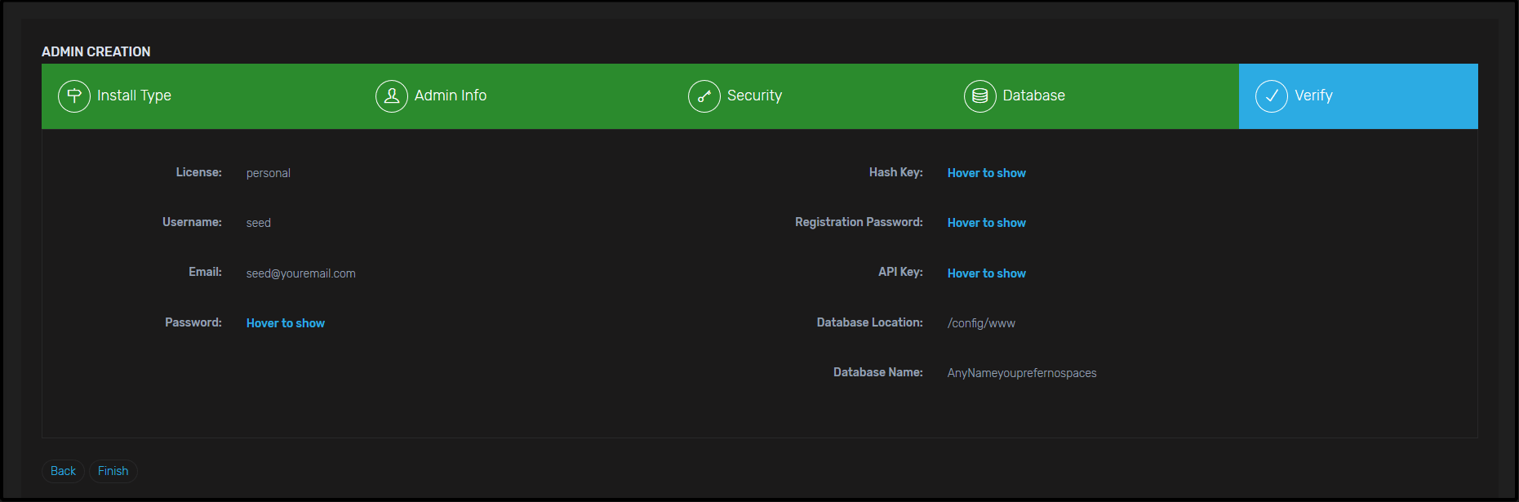Click the Admin Creation heading

click(96, 51)
